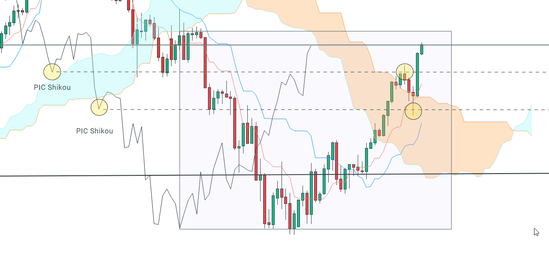Screen dimensions: 549x257
Task: Select the thick black horizontal trend line
Action: click(x=274, y=174)
